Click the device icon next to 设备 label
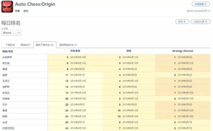Image resolution: width=213 pixels, height=131 pixels. tap(2, 28)
